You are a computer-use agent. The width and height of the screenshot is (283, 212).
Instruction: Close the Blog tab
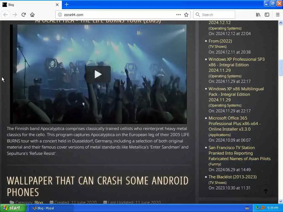(57, 5)
